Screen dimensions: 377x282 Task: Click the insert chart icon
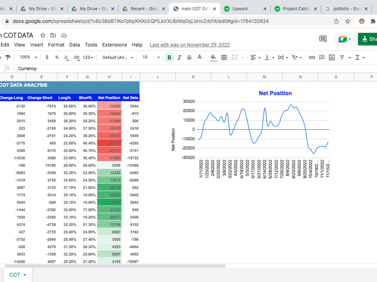coord(331,57)
